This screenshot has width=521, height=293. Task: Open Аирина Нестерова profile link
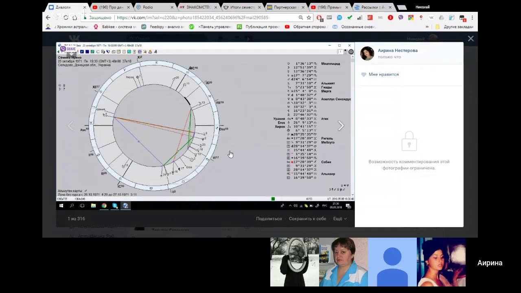pyautogui.click(x=398, y=50)
